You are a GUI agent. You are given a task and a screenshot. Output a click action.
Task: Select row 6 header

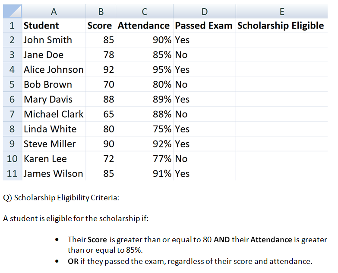tap(12, 100)
